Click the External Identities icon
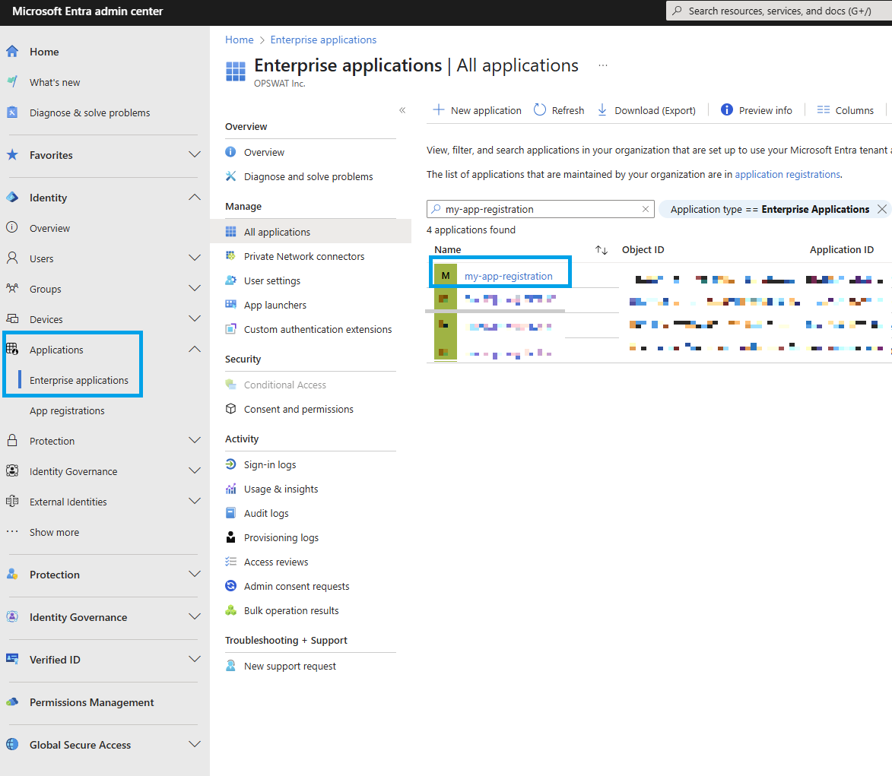 [x=12, y=502]
